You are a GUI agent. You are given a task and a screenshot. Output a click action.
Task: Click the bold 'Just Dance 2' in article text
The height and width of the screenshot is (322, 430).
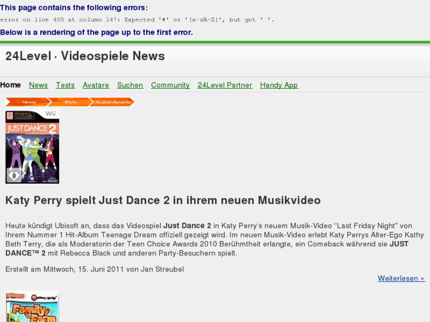(x=187, y=226)
